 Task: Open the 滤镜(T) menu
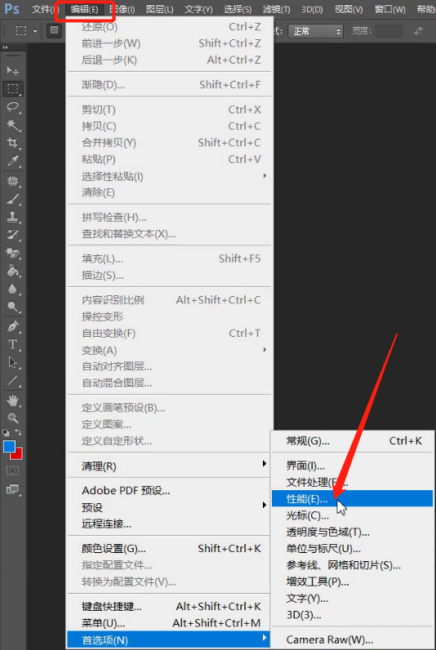coord(276,9)
